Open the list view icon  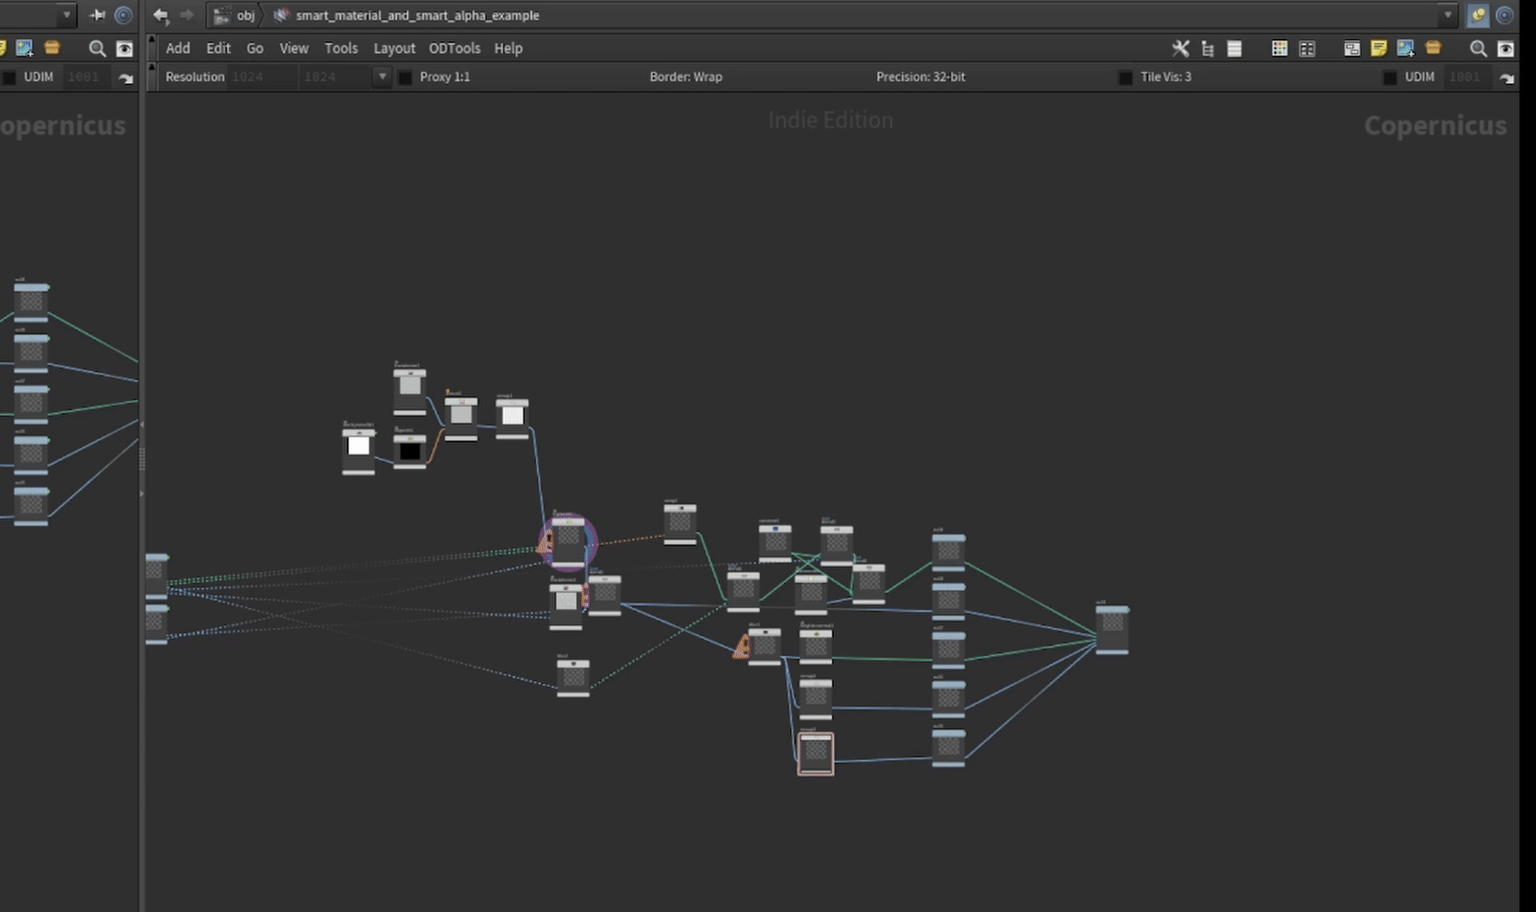1235,49
